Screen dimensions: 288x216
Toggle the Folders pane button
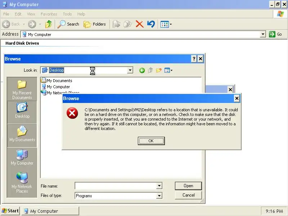pos(95,24)
